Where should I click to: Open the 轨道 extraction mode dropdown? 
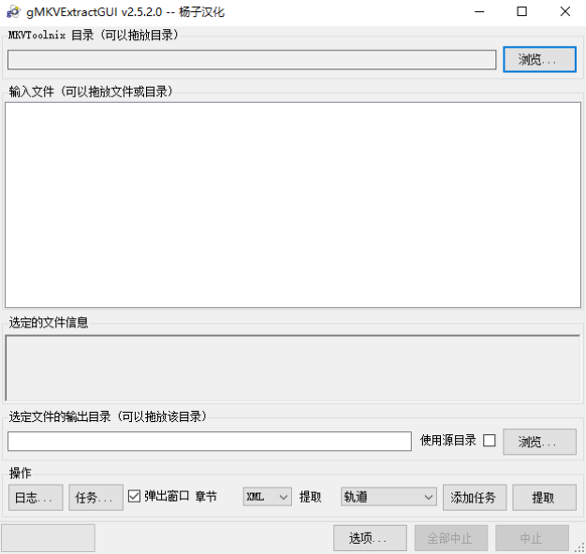tap(388, 497)
